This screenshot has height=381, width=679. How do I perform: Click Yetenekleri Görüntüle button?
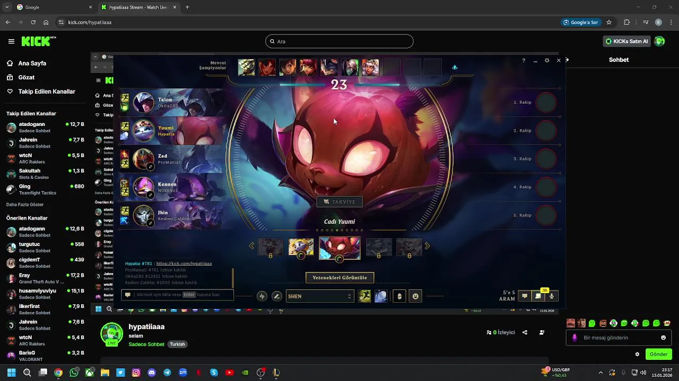pyautogui.click(x=339, y=277)
